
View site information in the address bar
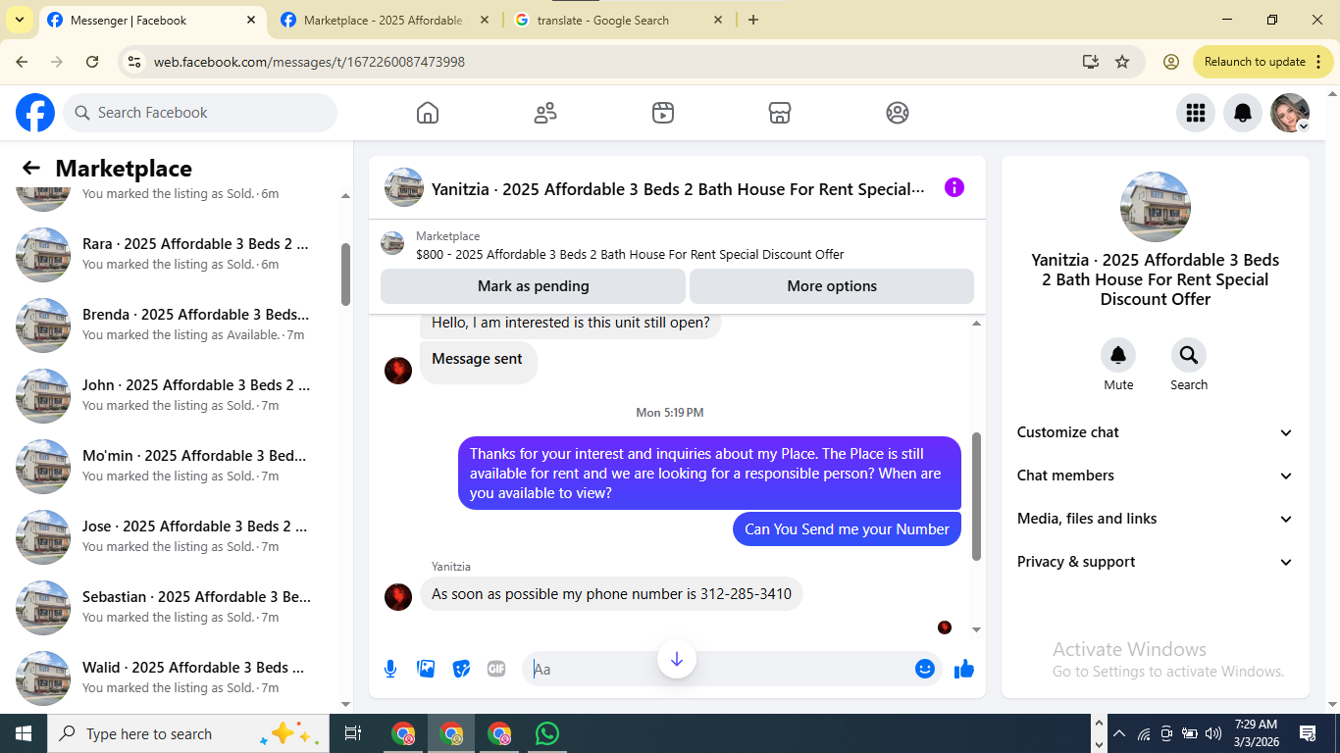click(x=135, y=62)
